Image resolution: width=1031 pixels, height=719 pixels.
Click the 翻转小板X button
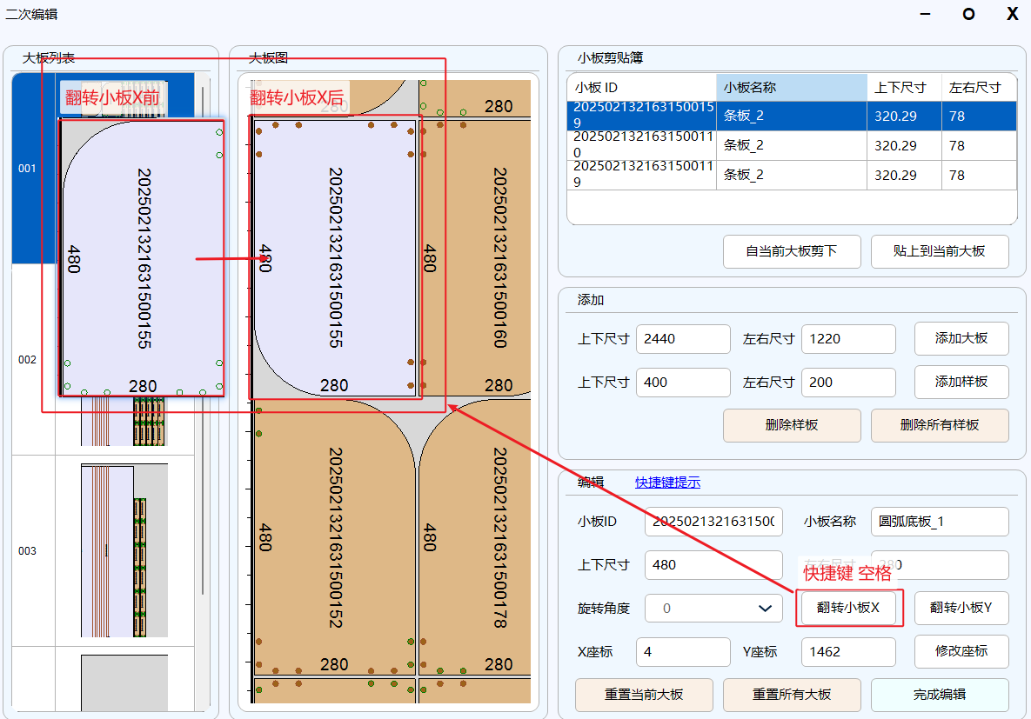[x=848, y=608]
